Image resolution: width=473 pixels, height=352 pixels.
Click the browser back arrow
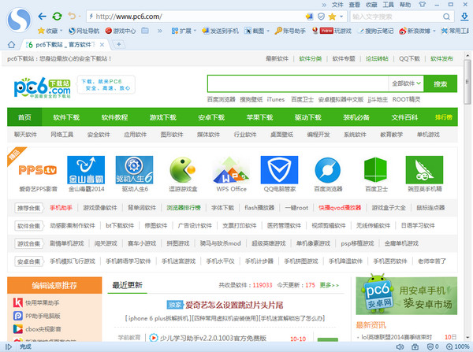(43, 17)
